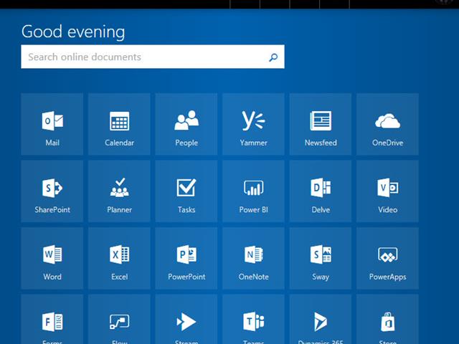Viewport: 459px width, 344px height.
Task: Open the OneDrive tile
Action: point(387,124)
